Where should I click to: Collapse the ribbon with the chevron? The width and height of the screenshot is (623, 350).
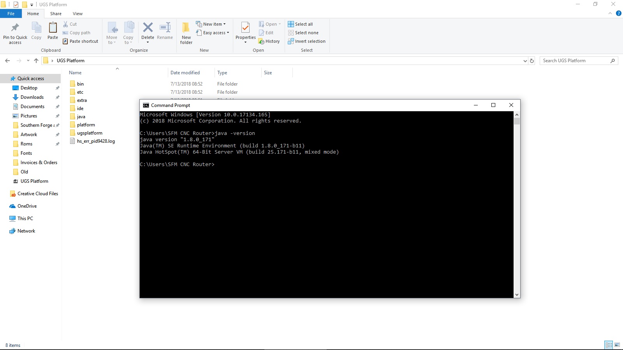610,13
